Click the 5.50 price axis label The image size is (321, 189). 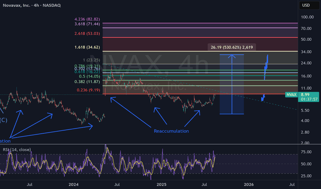[x=305, y=111]
